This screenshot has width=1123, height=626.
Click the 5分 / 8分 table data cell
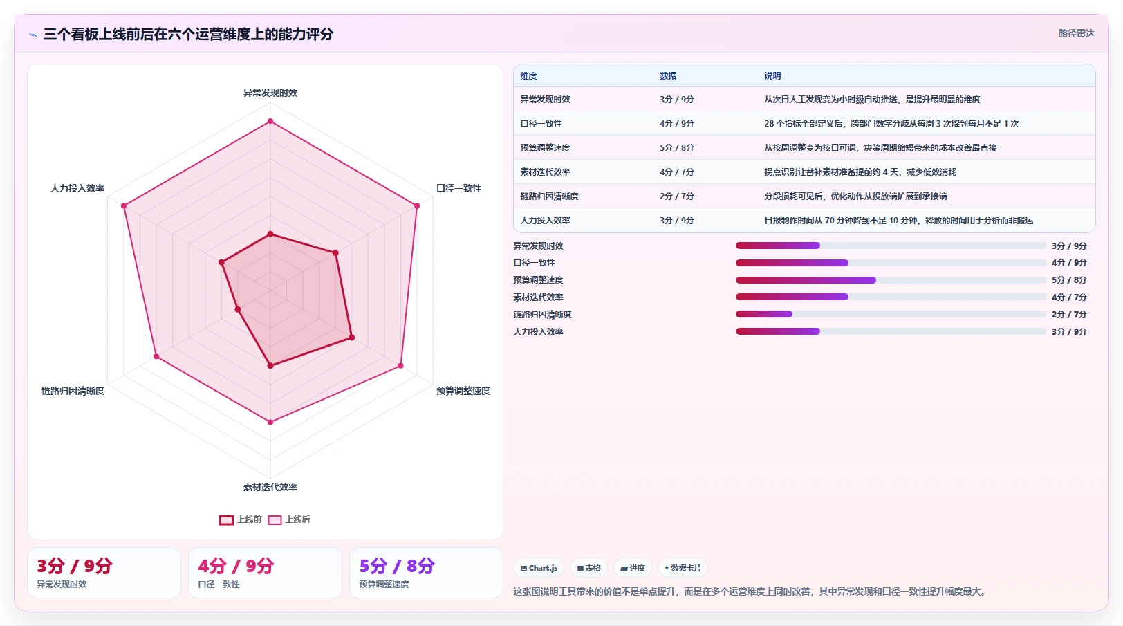coord(676,148)
